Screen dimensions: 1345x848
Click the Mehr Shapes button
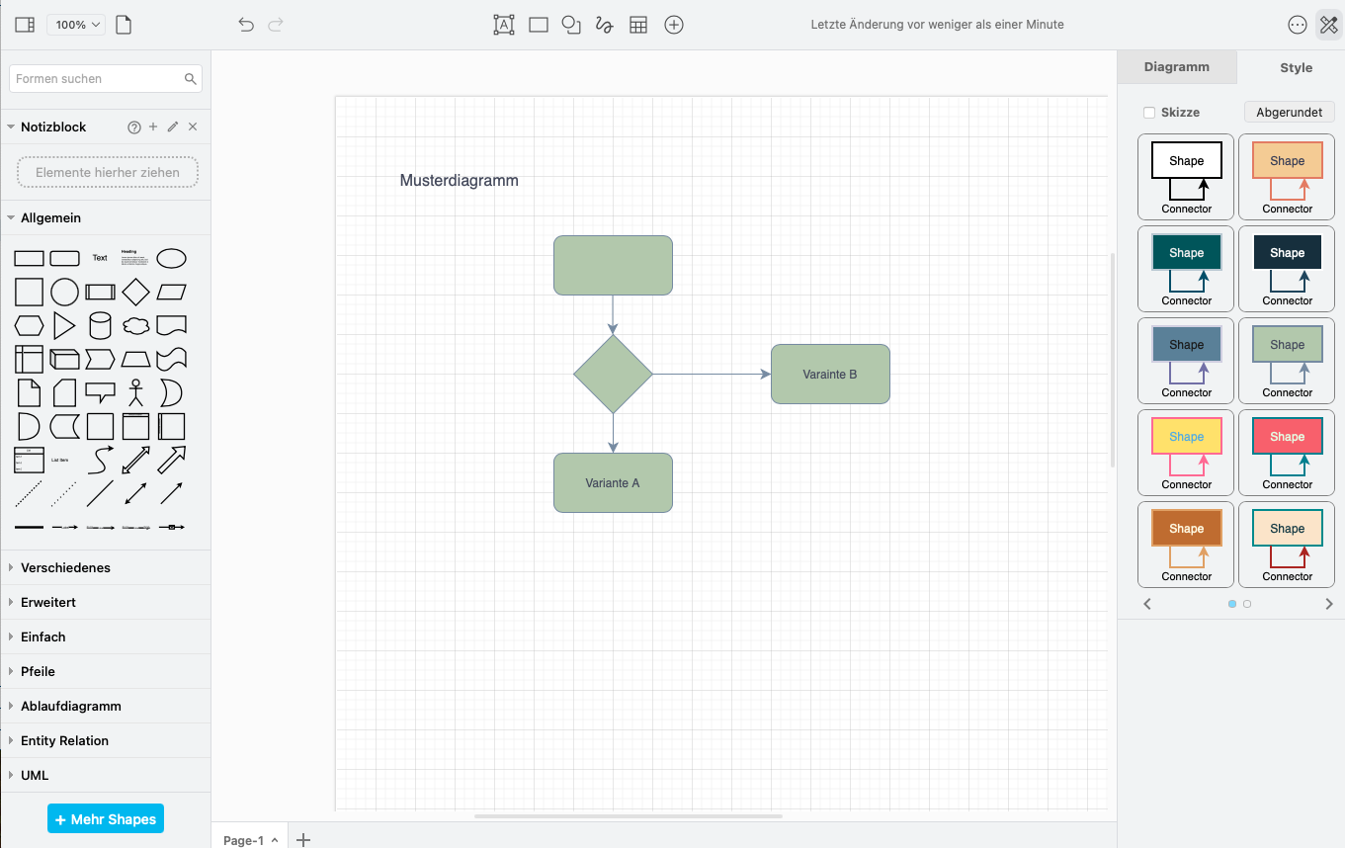(x=106, y=819)
